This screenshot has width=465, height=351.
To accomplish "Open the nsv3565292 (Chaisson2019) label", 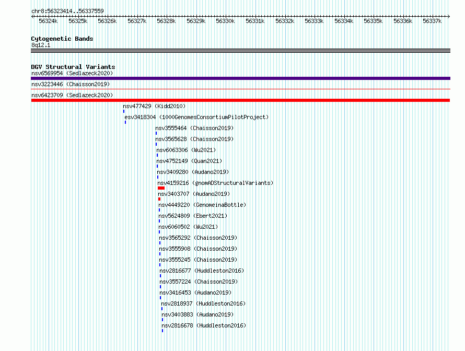I will [198, 238].
